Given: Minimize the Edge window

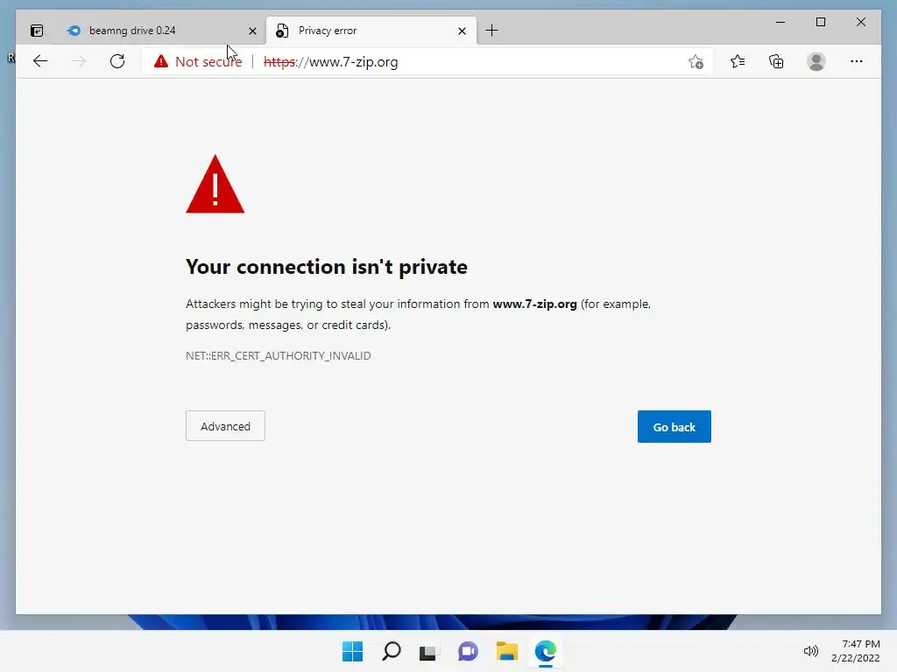Looking at the screenshot, I should 780,22.
